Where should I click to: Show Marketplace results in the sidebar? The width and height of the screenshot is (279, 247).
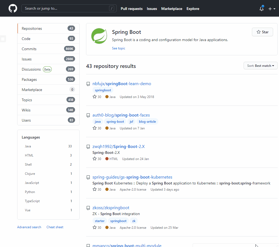(x=49, y=90)
